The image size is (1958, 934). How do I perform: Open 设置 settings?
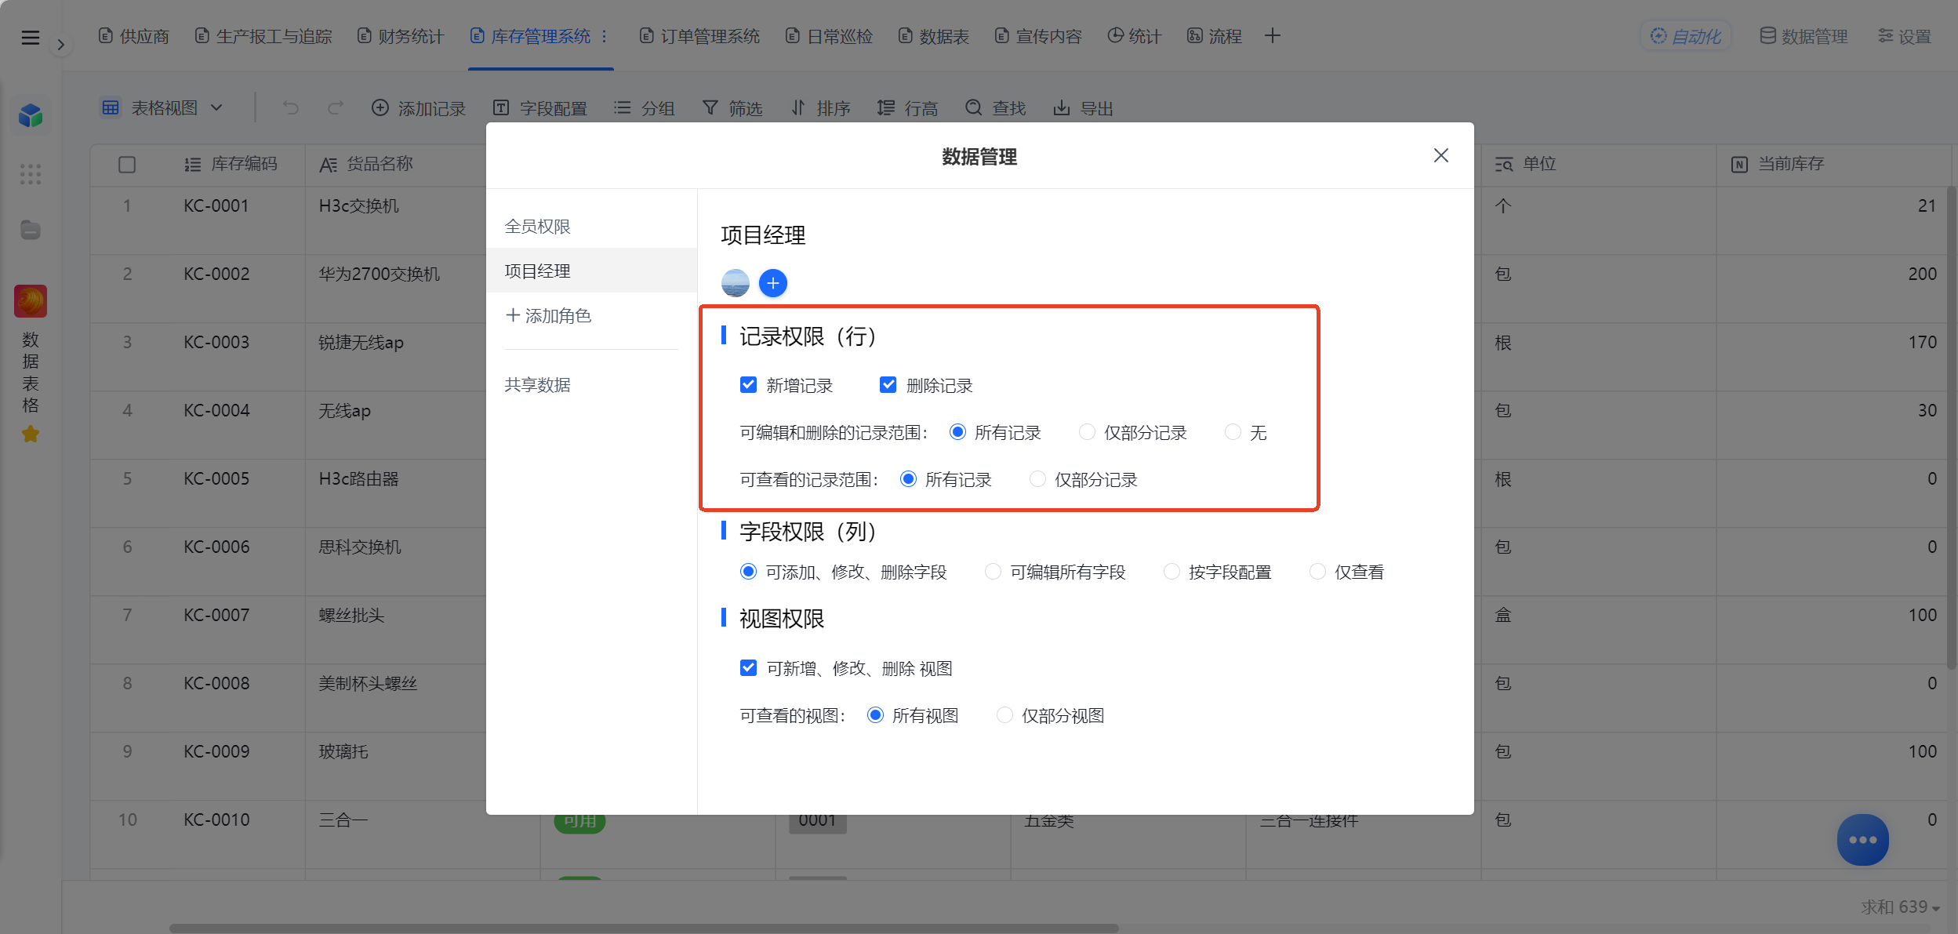tap(1904, 36)
